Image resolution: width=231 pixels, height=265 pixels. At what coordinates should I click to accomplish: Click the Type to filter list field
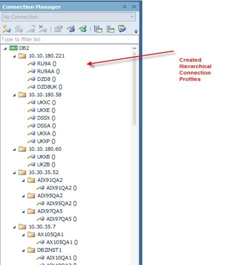pos(70,40)
